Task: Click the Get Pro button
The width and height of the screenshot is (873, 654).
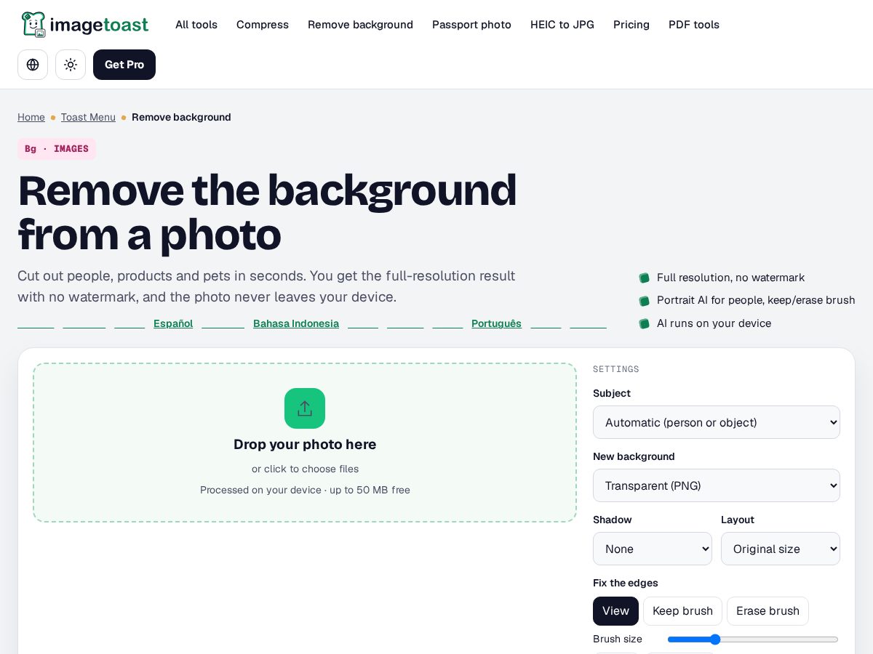Action: [x=124, y=65]
